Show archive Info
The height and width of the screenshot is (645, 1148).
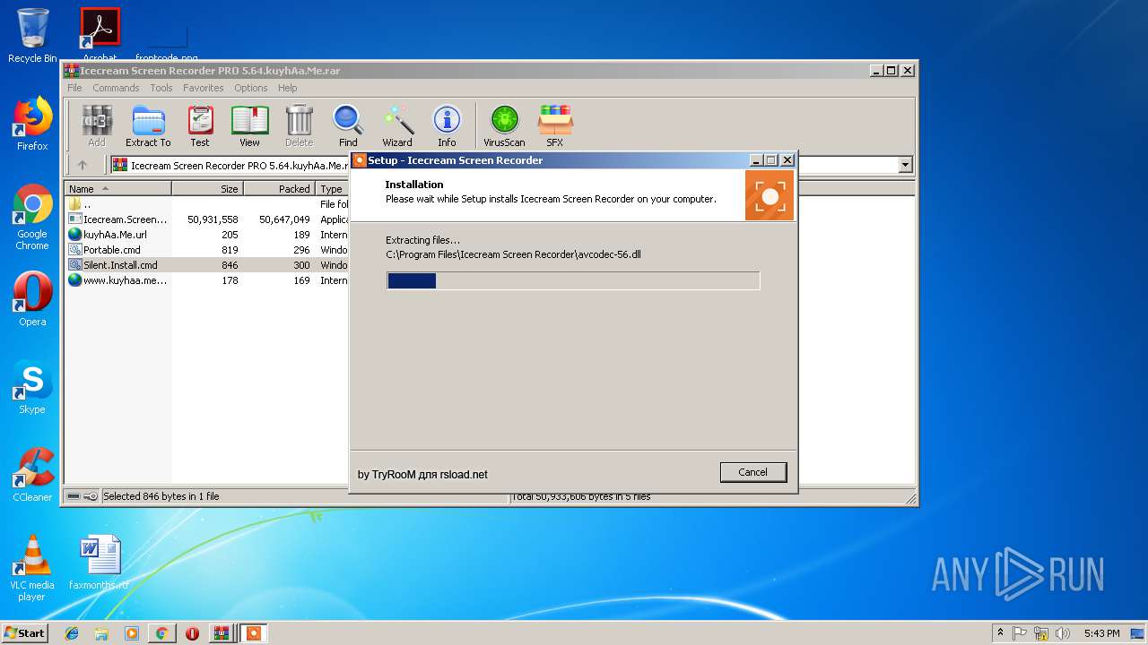coord(447,125)
